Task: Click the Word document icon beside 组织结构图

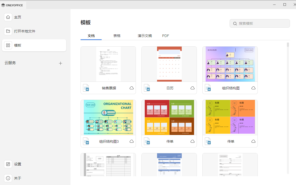Action: click(x=208, y=88)
